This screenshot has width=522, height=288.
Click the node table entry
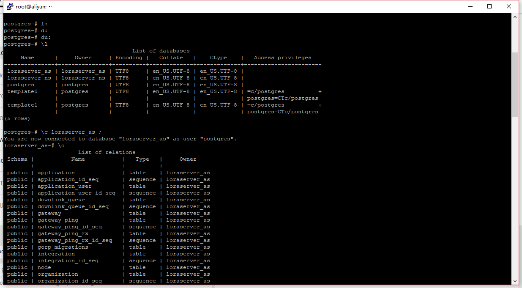tap(44, 267)
